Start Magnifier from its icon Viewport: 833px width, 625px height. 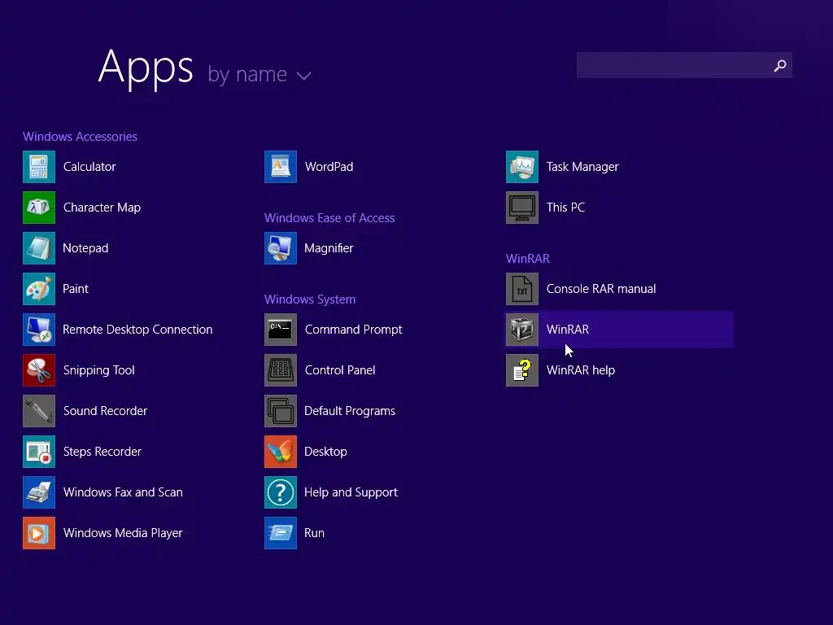pyautogui.click(x=281, y=248)
